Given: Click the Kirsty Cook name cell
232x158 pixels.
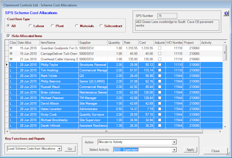Looking at the screenshot, I should 59,114.
